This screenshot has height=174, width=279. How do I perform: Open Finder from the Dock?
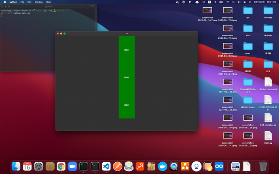[x=16, y=167]
